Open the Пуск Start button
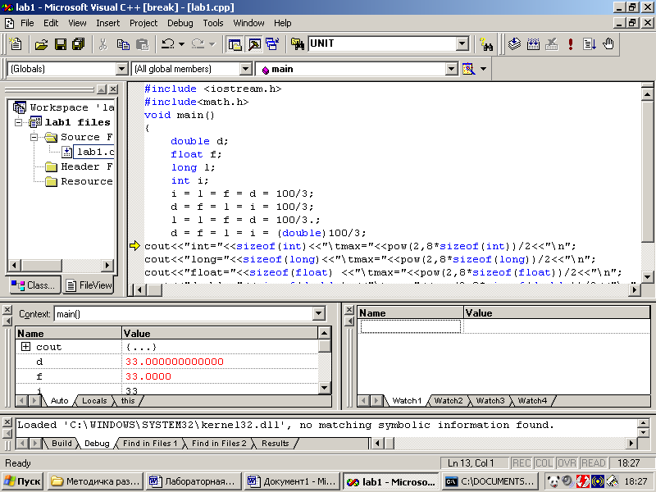The width and height of the screenshot is (656, 492). click(x=23, y=481)
